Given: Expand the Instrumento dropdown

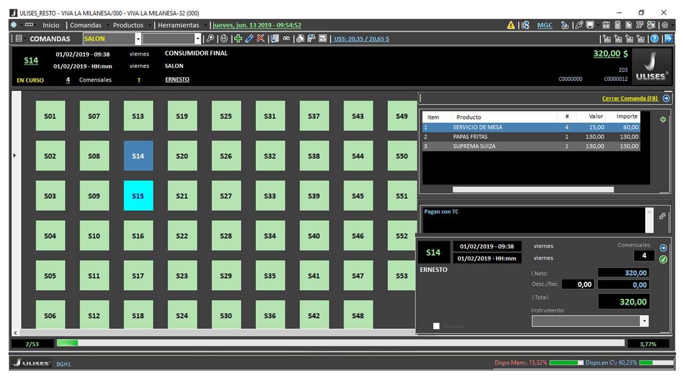Looking at the screenshot, I should (x=644, y=321).
